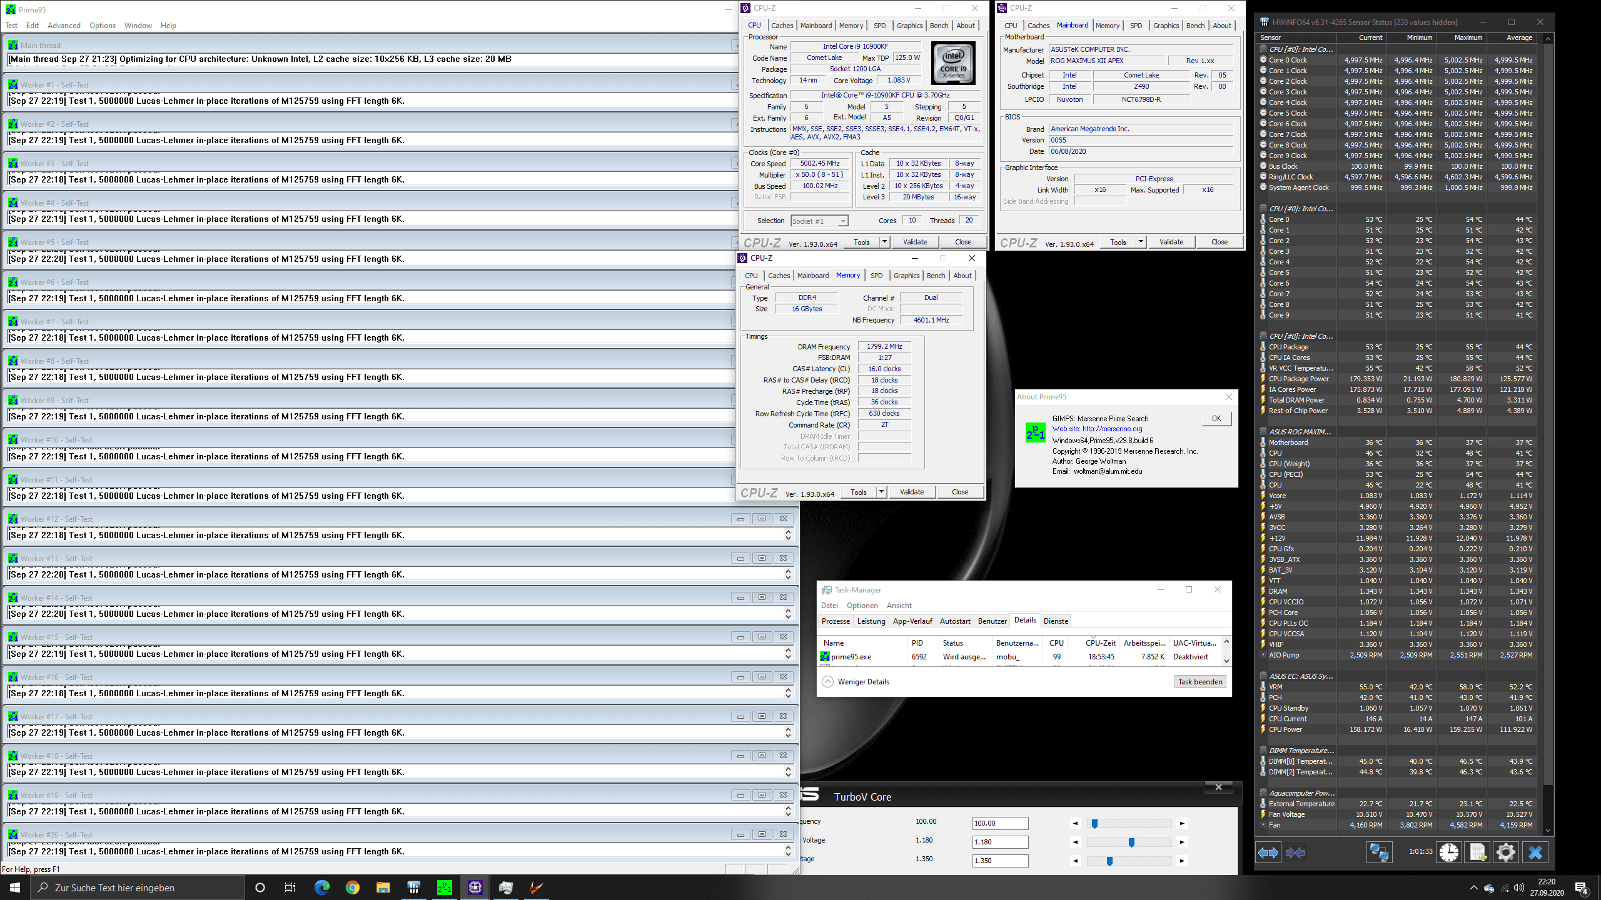
Task: Open the Datei menu in Task Manager
Action: (829, 606)
